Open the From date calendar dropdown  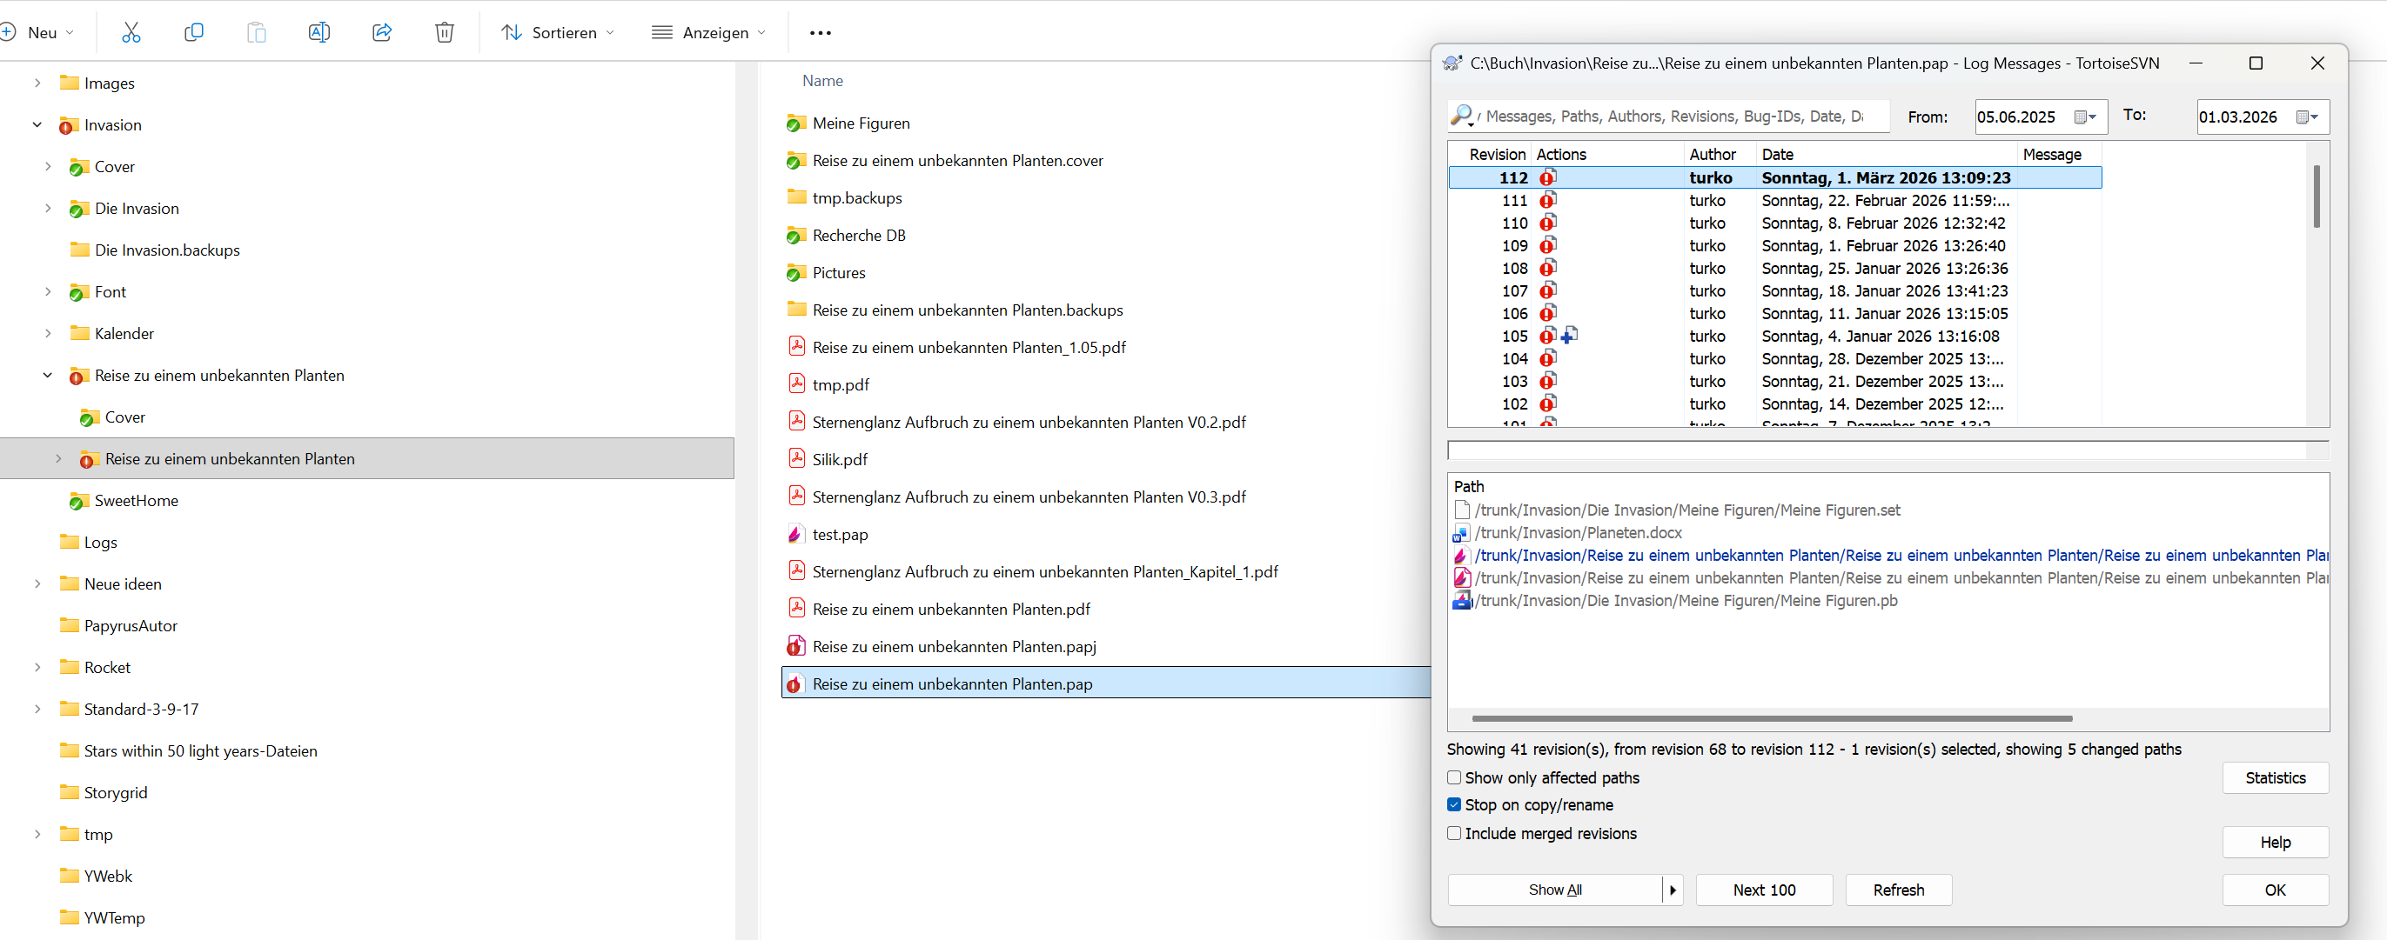2086,117
